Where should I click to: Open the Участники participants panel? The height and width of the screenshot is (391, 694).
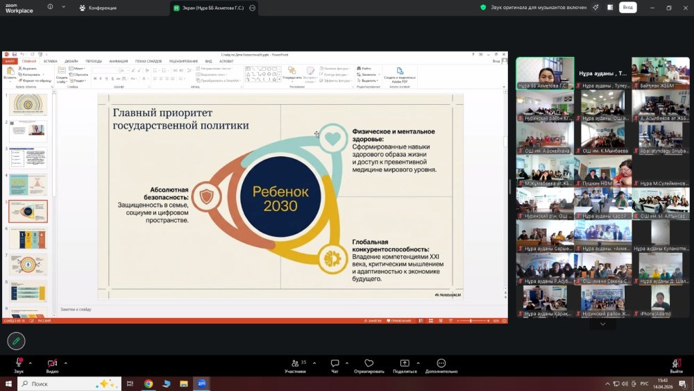point(295,365)
